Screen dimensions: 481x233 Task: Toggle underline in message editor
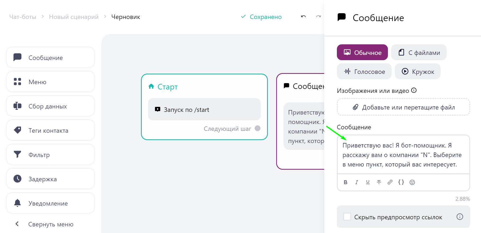click(x=368, y=182)
